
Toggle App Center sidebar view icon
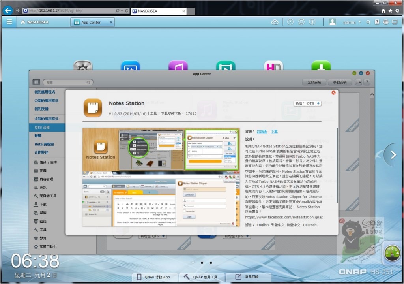click(36, 82)
